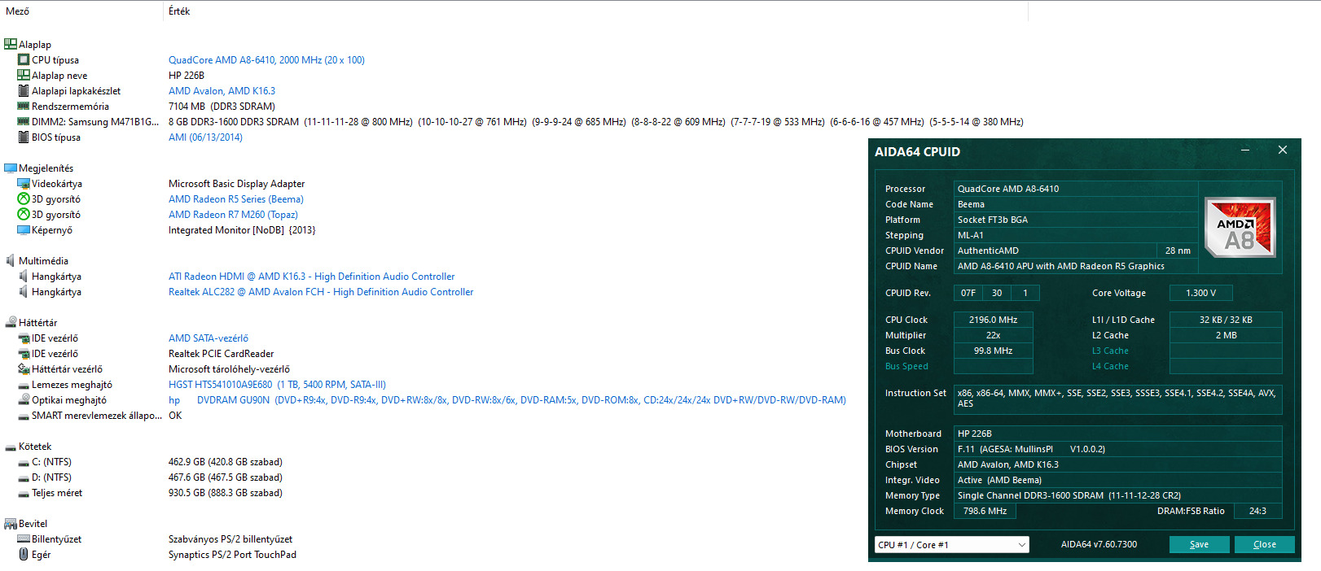Click the AMD A8 logo in CPUID window
Screen dimensions: 1321x571
click(x=1240, y=228)
